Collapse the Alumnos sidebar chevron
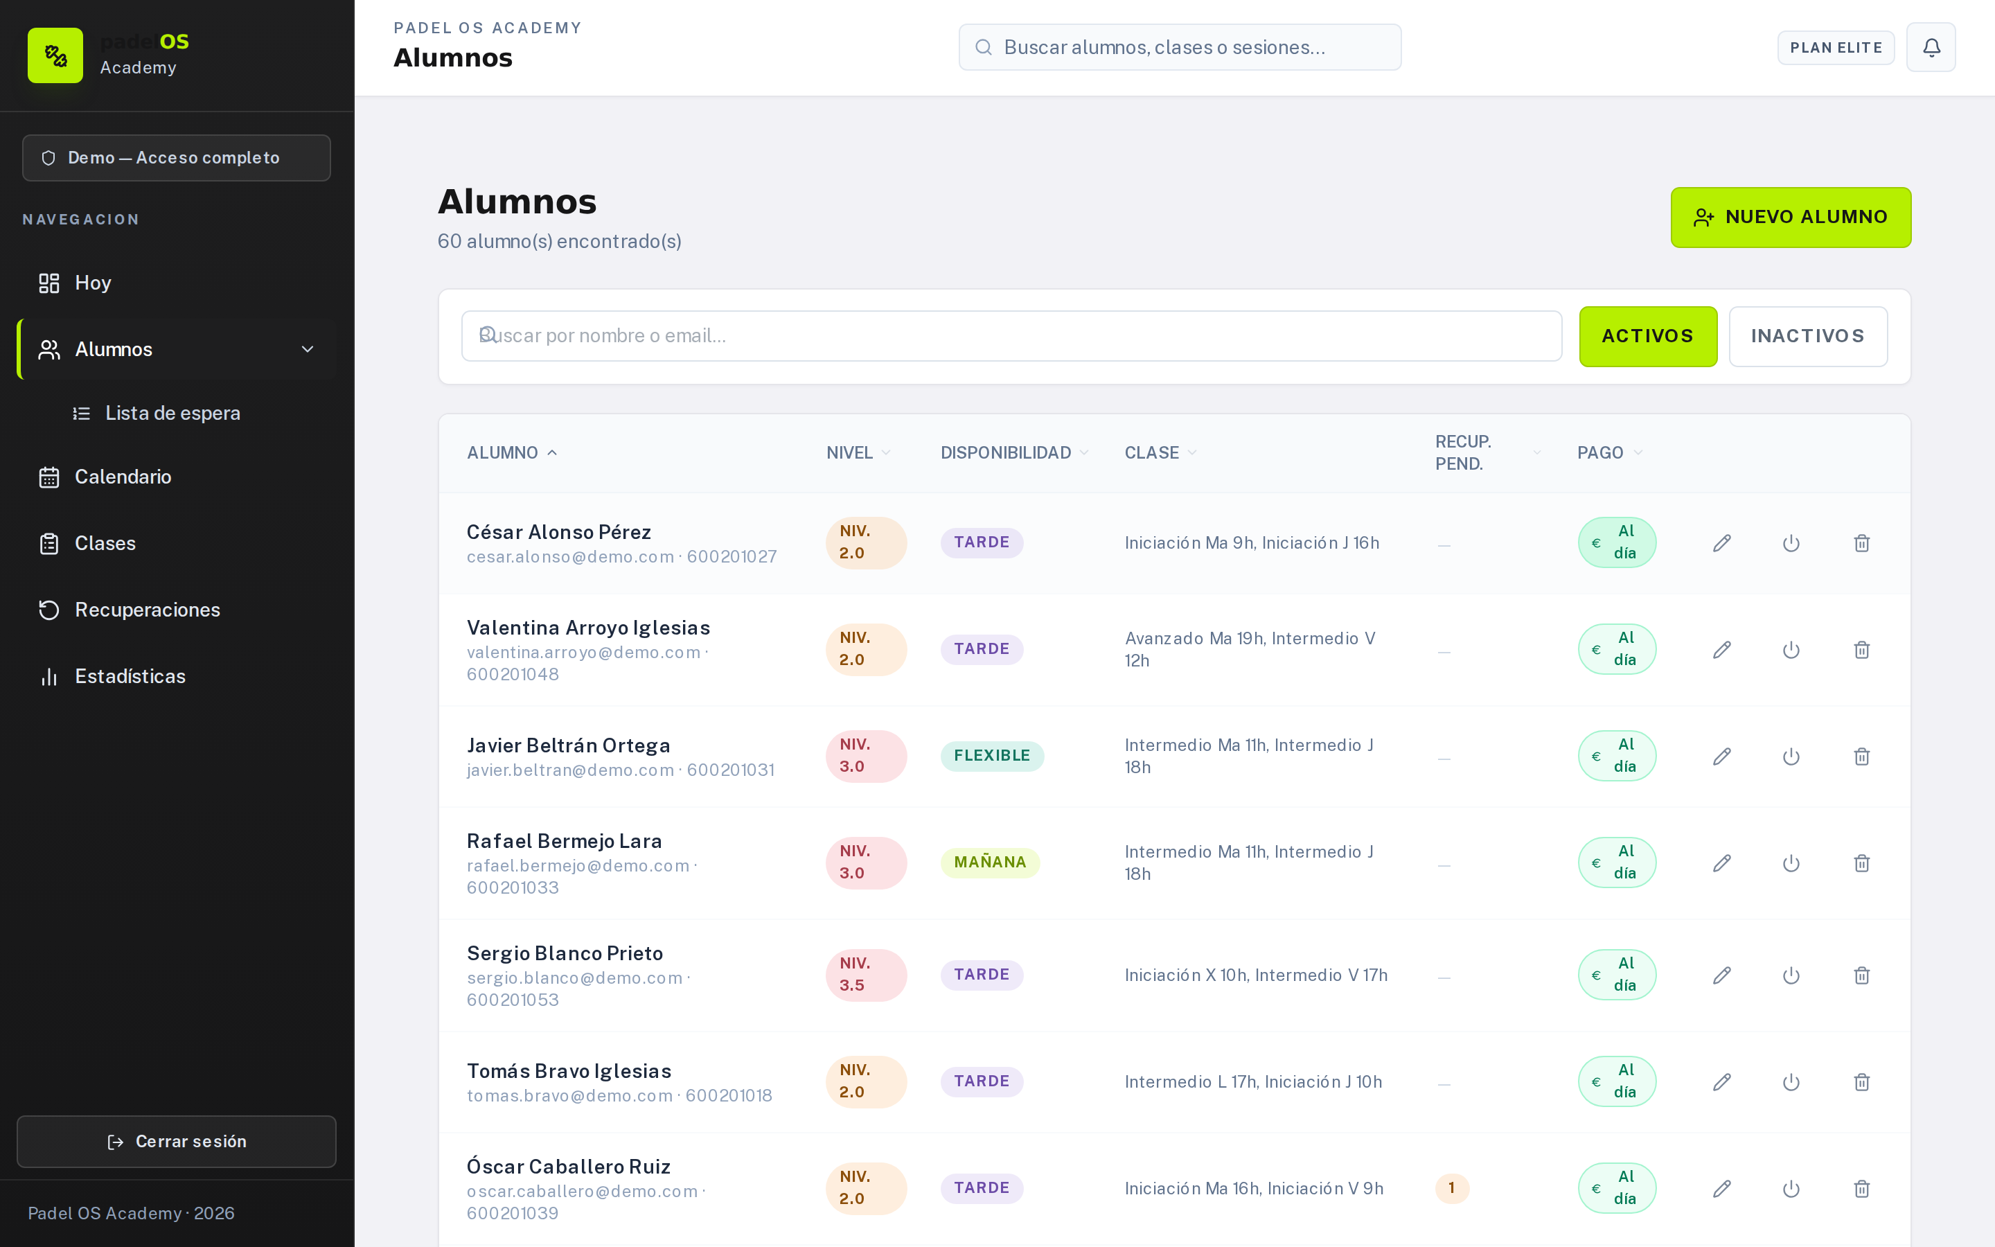 [x=308, y=349]
